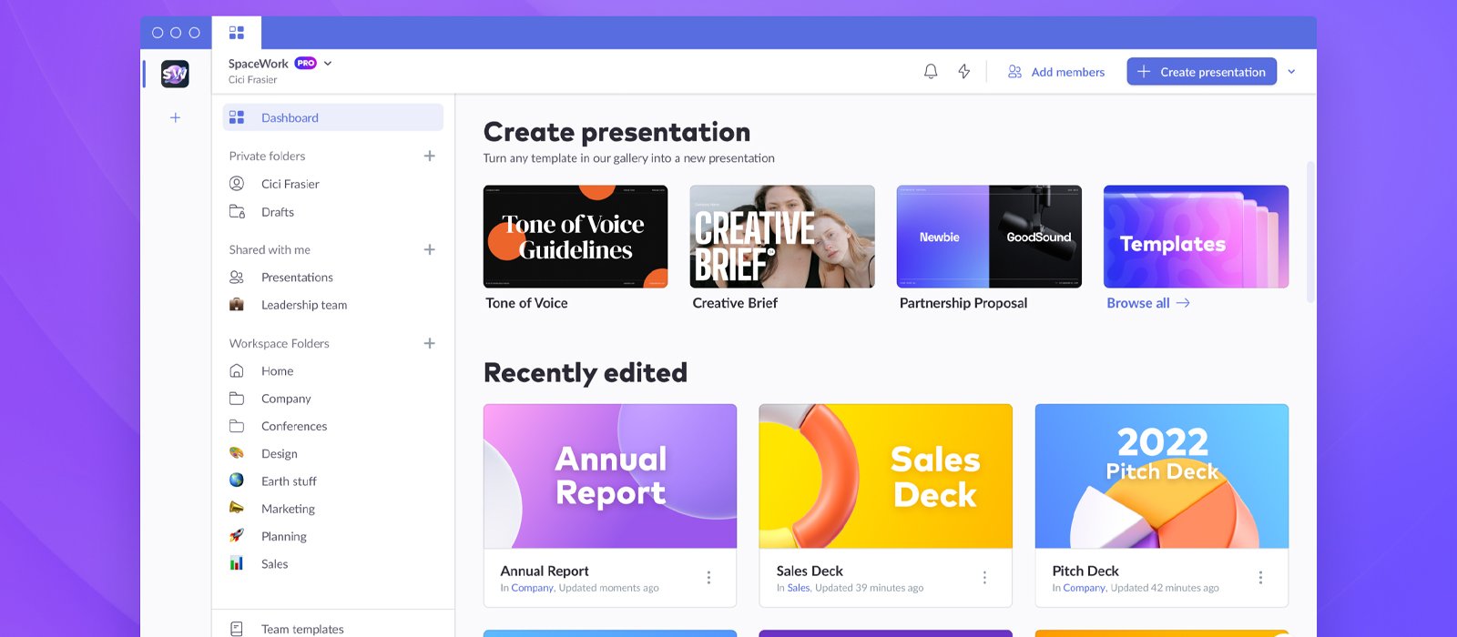Click the SpaceWork workspace logo icon

[x=175, y=74]
